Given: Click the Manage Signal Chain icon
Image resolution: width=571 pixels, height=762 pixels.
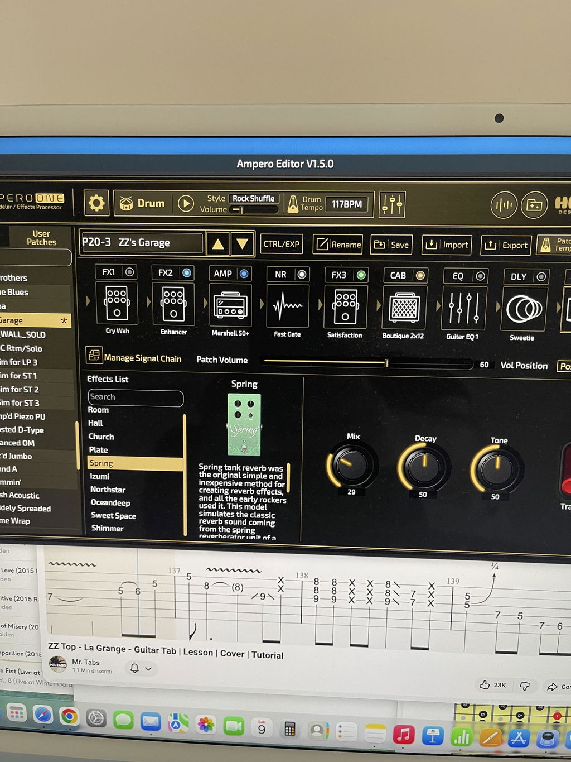Looking at the screenshot, I should point(93,355).
